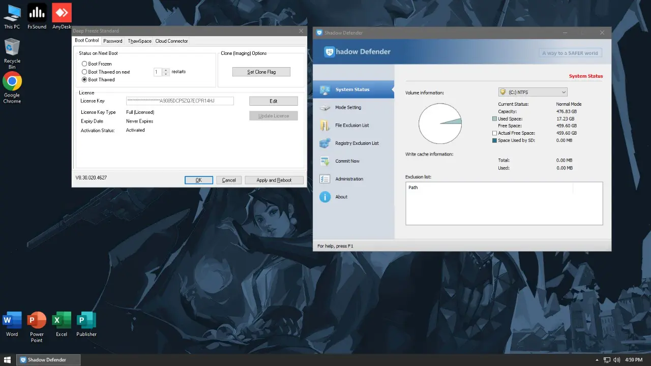The width and height of the screenshot is (651, 366).
Task: Click Shadow Defender shield logo in banner
Action: click(329, 52)
